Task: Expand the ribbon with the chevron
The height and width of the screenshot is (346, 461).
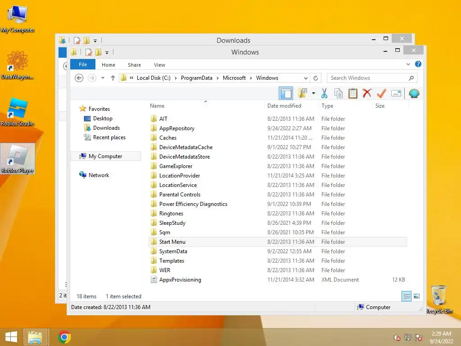Action: (x=408, y=64)
